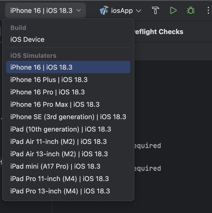Screen dimensions: 212x213
Task: Run the app with green play button
Action: click(173, 11)
